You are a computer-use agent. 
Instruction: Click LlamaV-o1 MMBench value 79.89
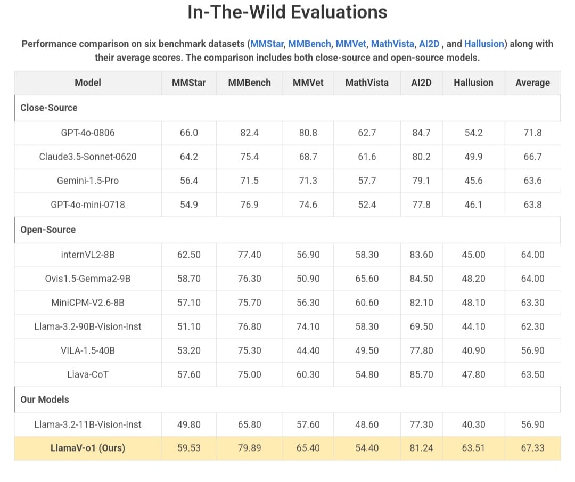tap(249, 448)
